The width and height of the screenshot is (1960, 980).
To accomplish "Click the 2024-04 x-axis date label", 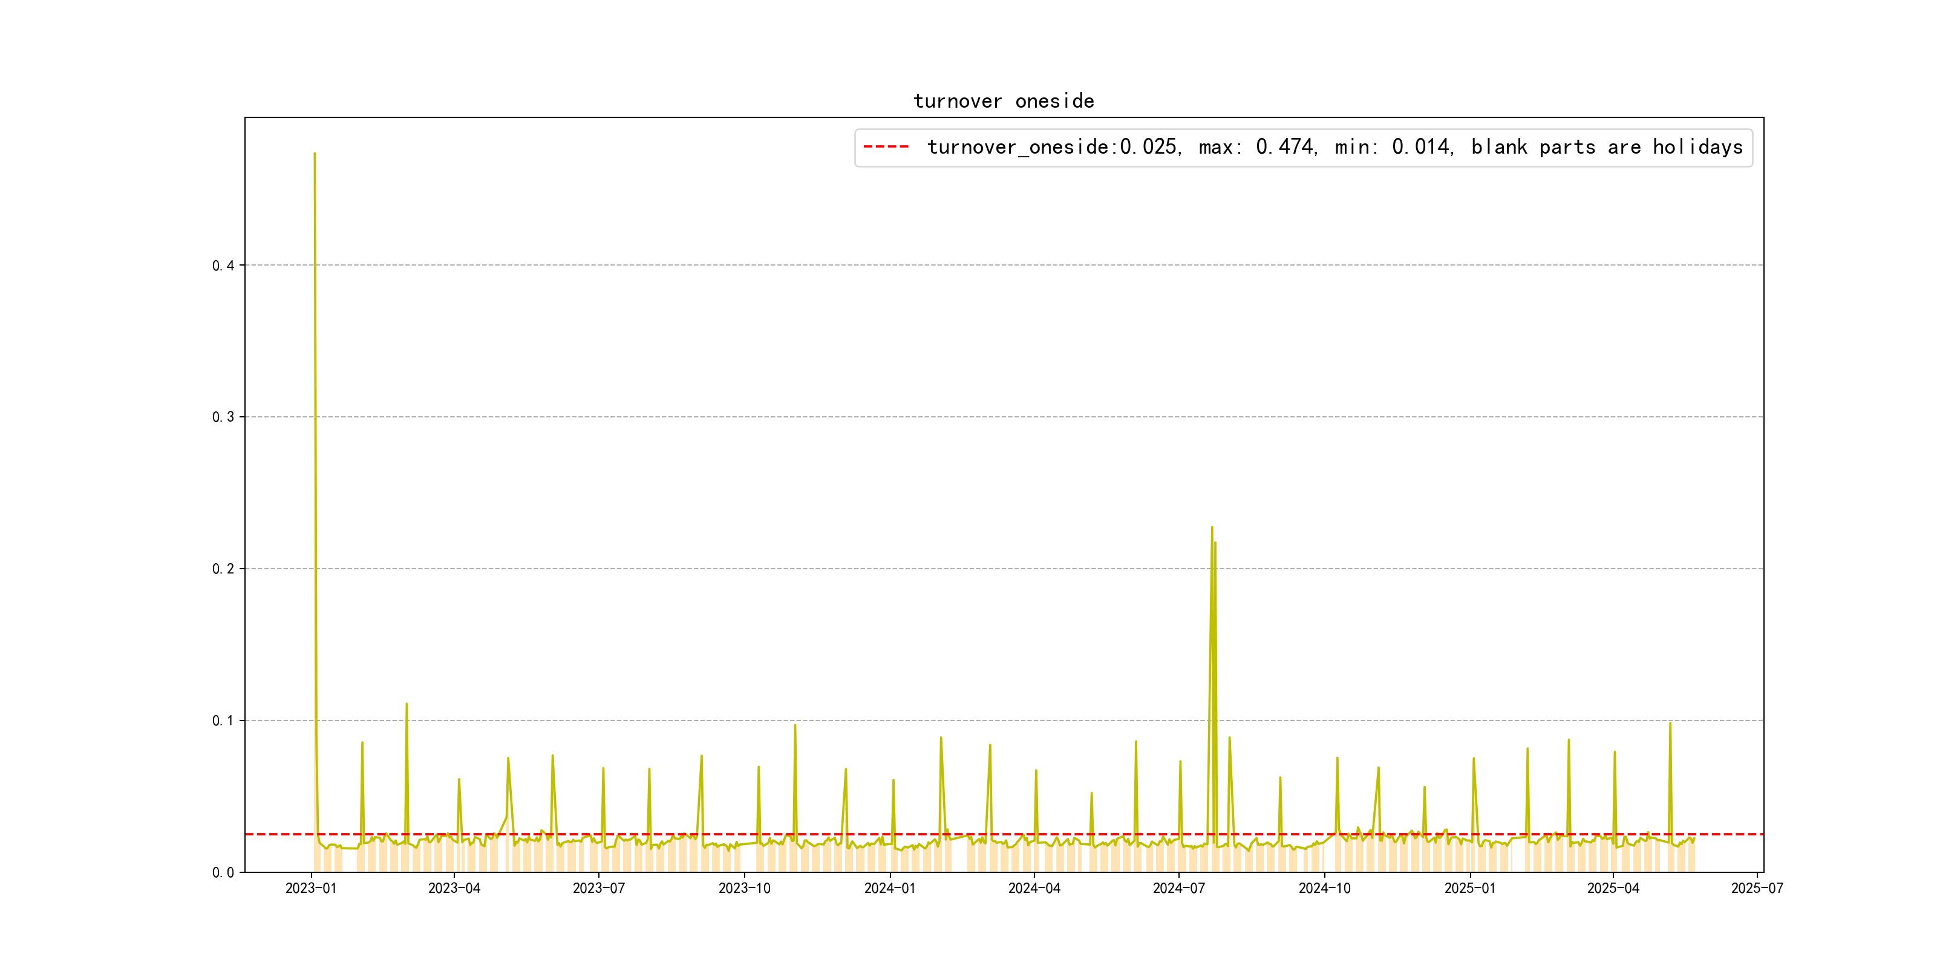I will point(1034,888).
